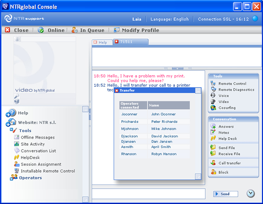263x204 pixels.
Task: Collapse the Tools tree in the sidebar
Action: (11, 131)
